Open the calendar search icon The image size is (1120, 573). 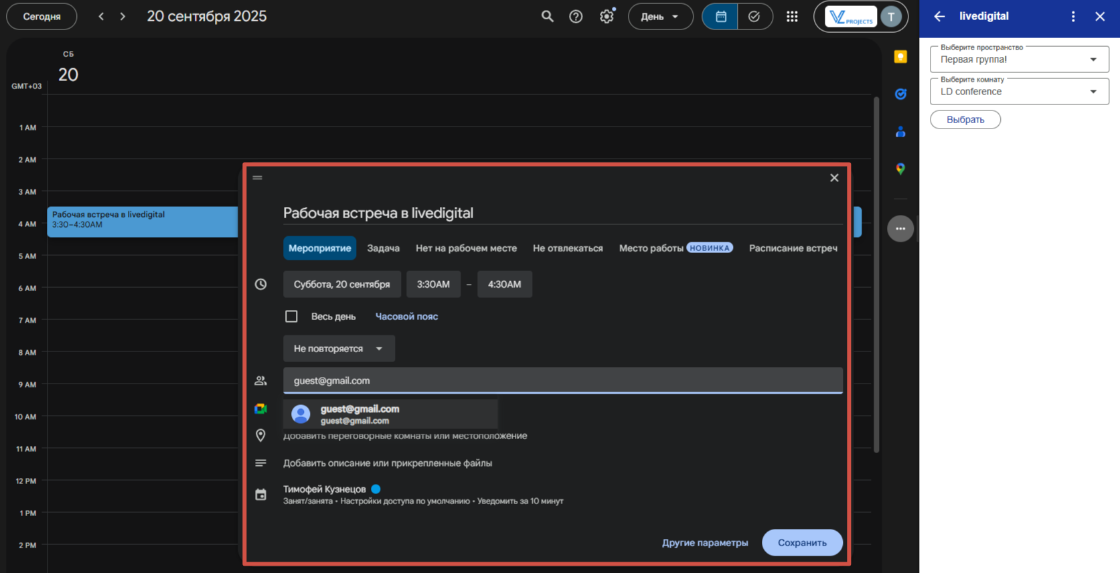tap(547, 17)
